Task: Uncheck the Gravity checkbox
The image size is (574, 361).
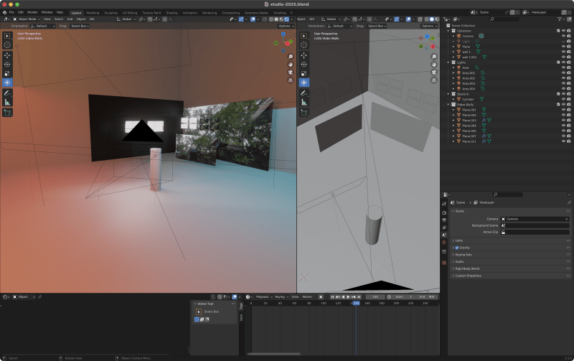Action: [457, 247]
